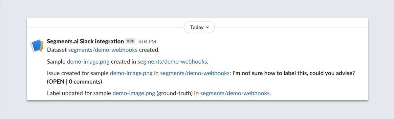Click the Segments.ai app avatar icon
Screen dimensions: 394x119
pyautogui.click(x=37, y=46)
